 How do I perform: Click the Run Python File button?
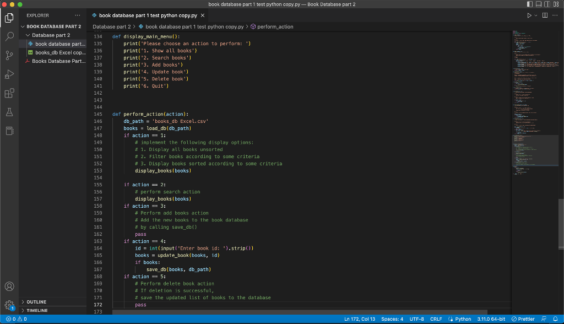coord(529,15)
